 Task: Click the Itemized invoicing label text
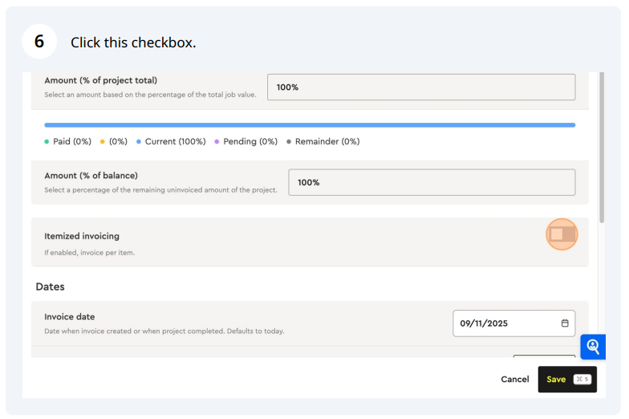[x=82, y=236]
